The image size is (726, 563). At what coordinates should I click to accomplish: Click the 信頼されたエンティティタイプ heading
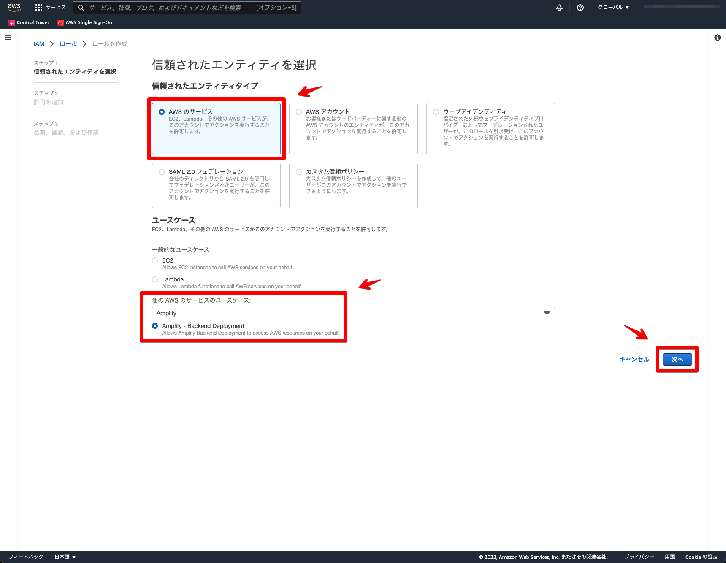click(205, 86)
